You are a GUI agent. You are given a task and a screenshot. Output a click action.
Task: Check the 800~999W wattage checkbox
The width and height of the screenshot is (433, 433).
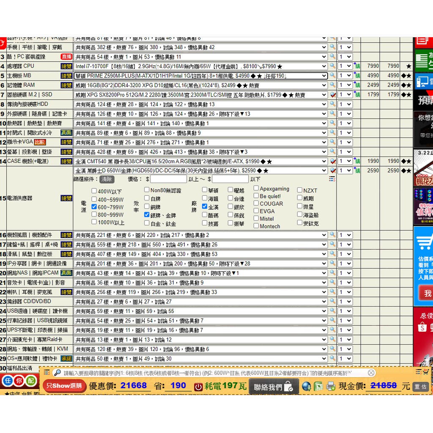(x=94, y=214)
